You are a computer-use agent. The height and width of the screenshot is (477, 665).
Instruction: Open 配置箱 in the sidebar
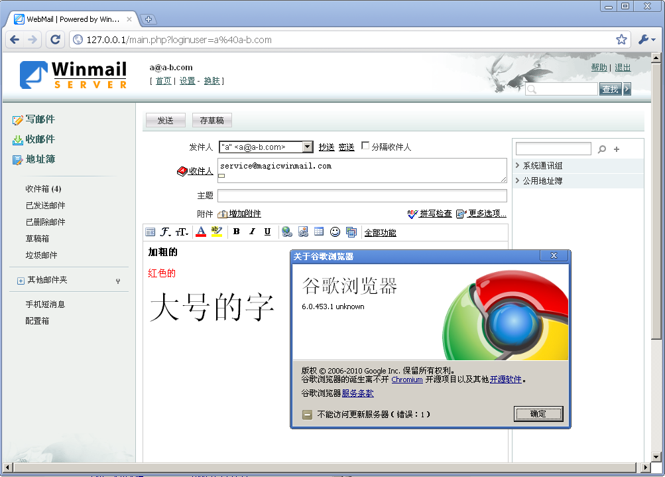click(x=37, y=321)
